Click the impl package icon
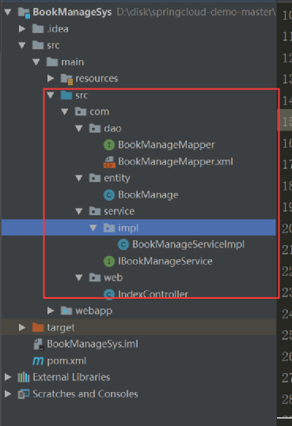The height and width of the screenshot is (426, 292). tap(109, 228)
